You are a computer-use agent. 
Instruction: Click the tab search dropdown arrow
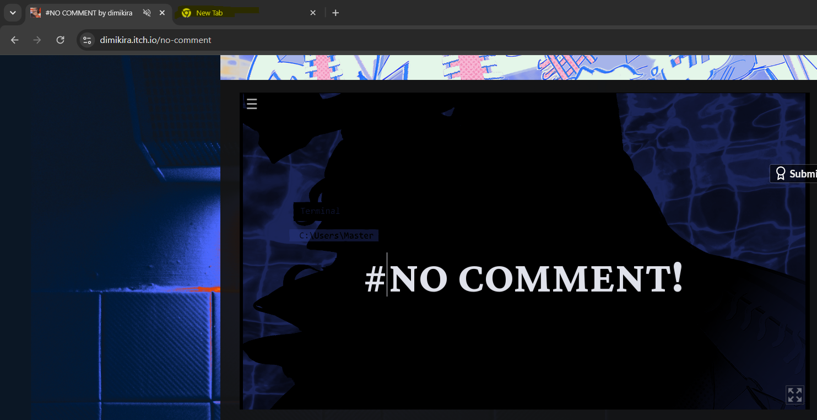(x=13, y=13)
